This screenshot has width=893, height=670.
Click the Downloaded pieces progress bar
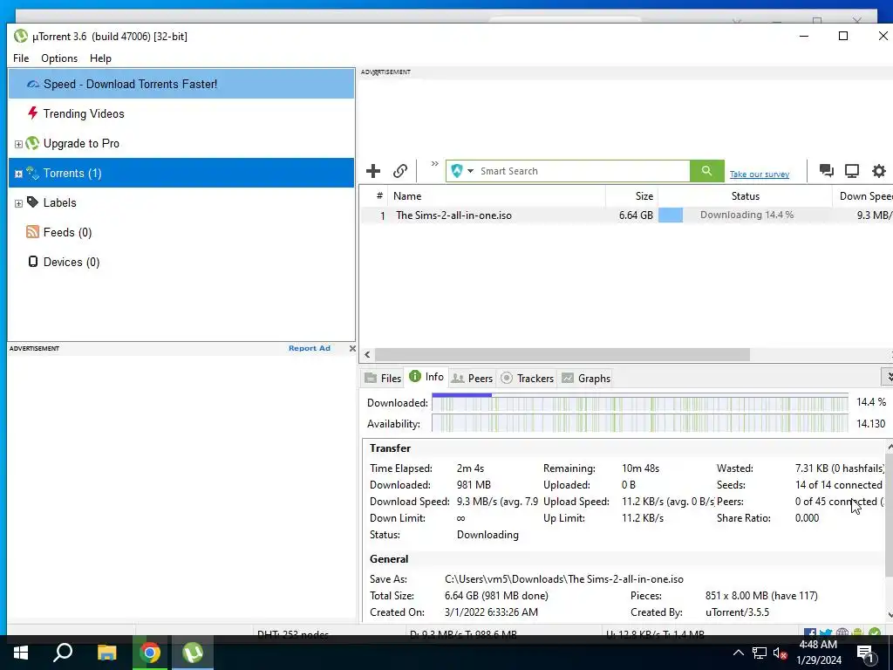[x=640, y=403]
